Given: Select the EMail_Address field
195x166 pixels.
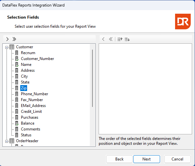Looking at the screenshot, I should [x=33, y=106].
